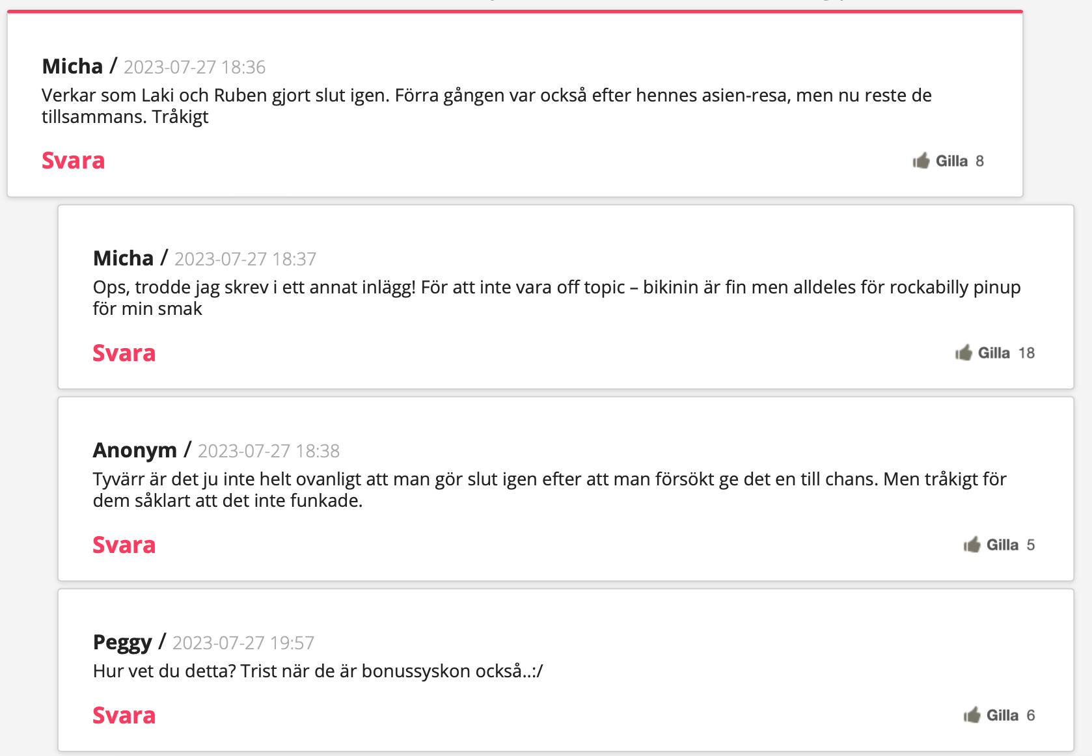Click the like count 18

(1026, 353)
